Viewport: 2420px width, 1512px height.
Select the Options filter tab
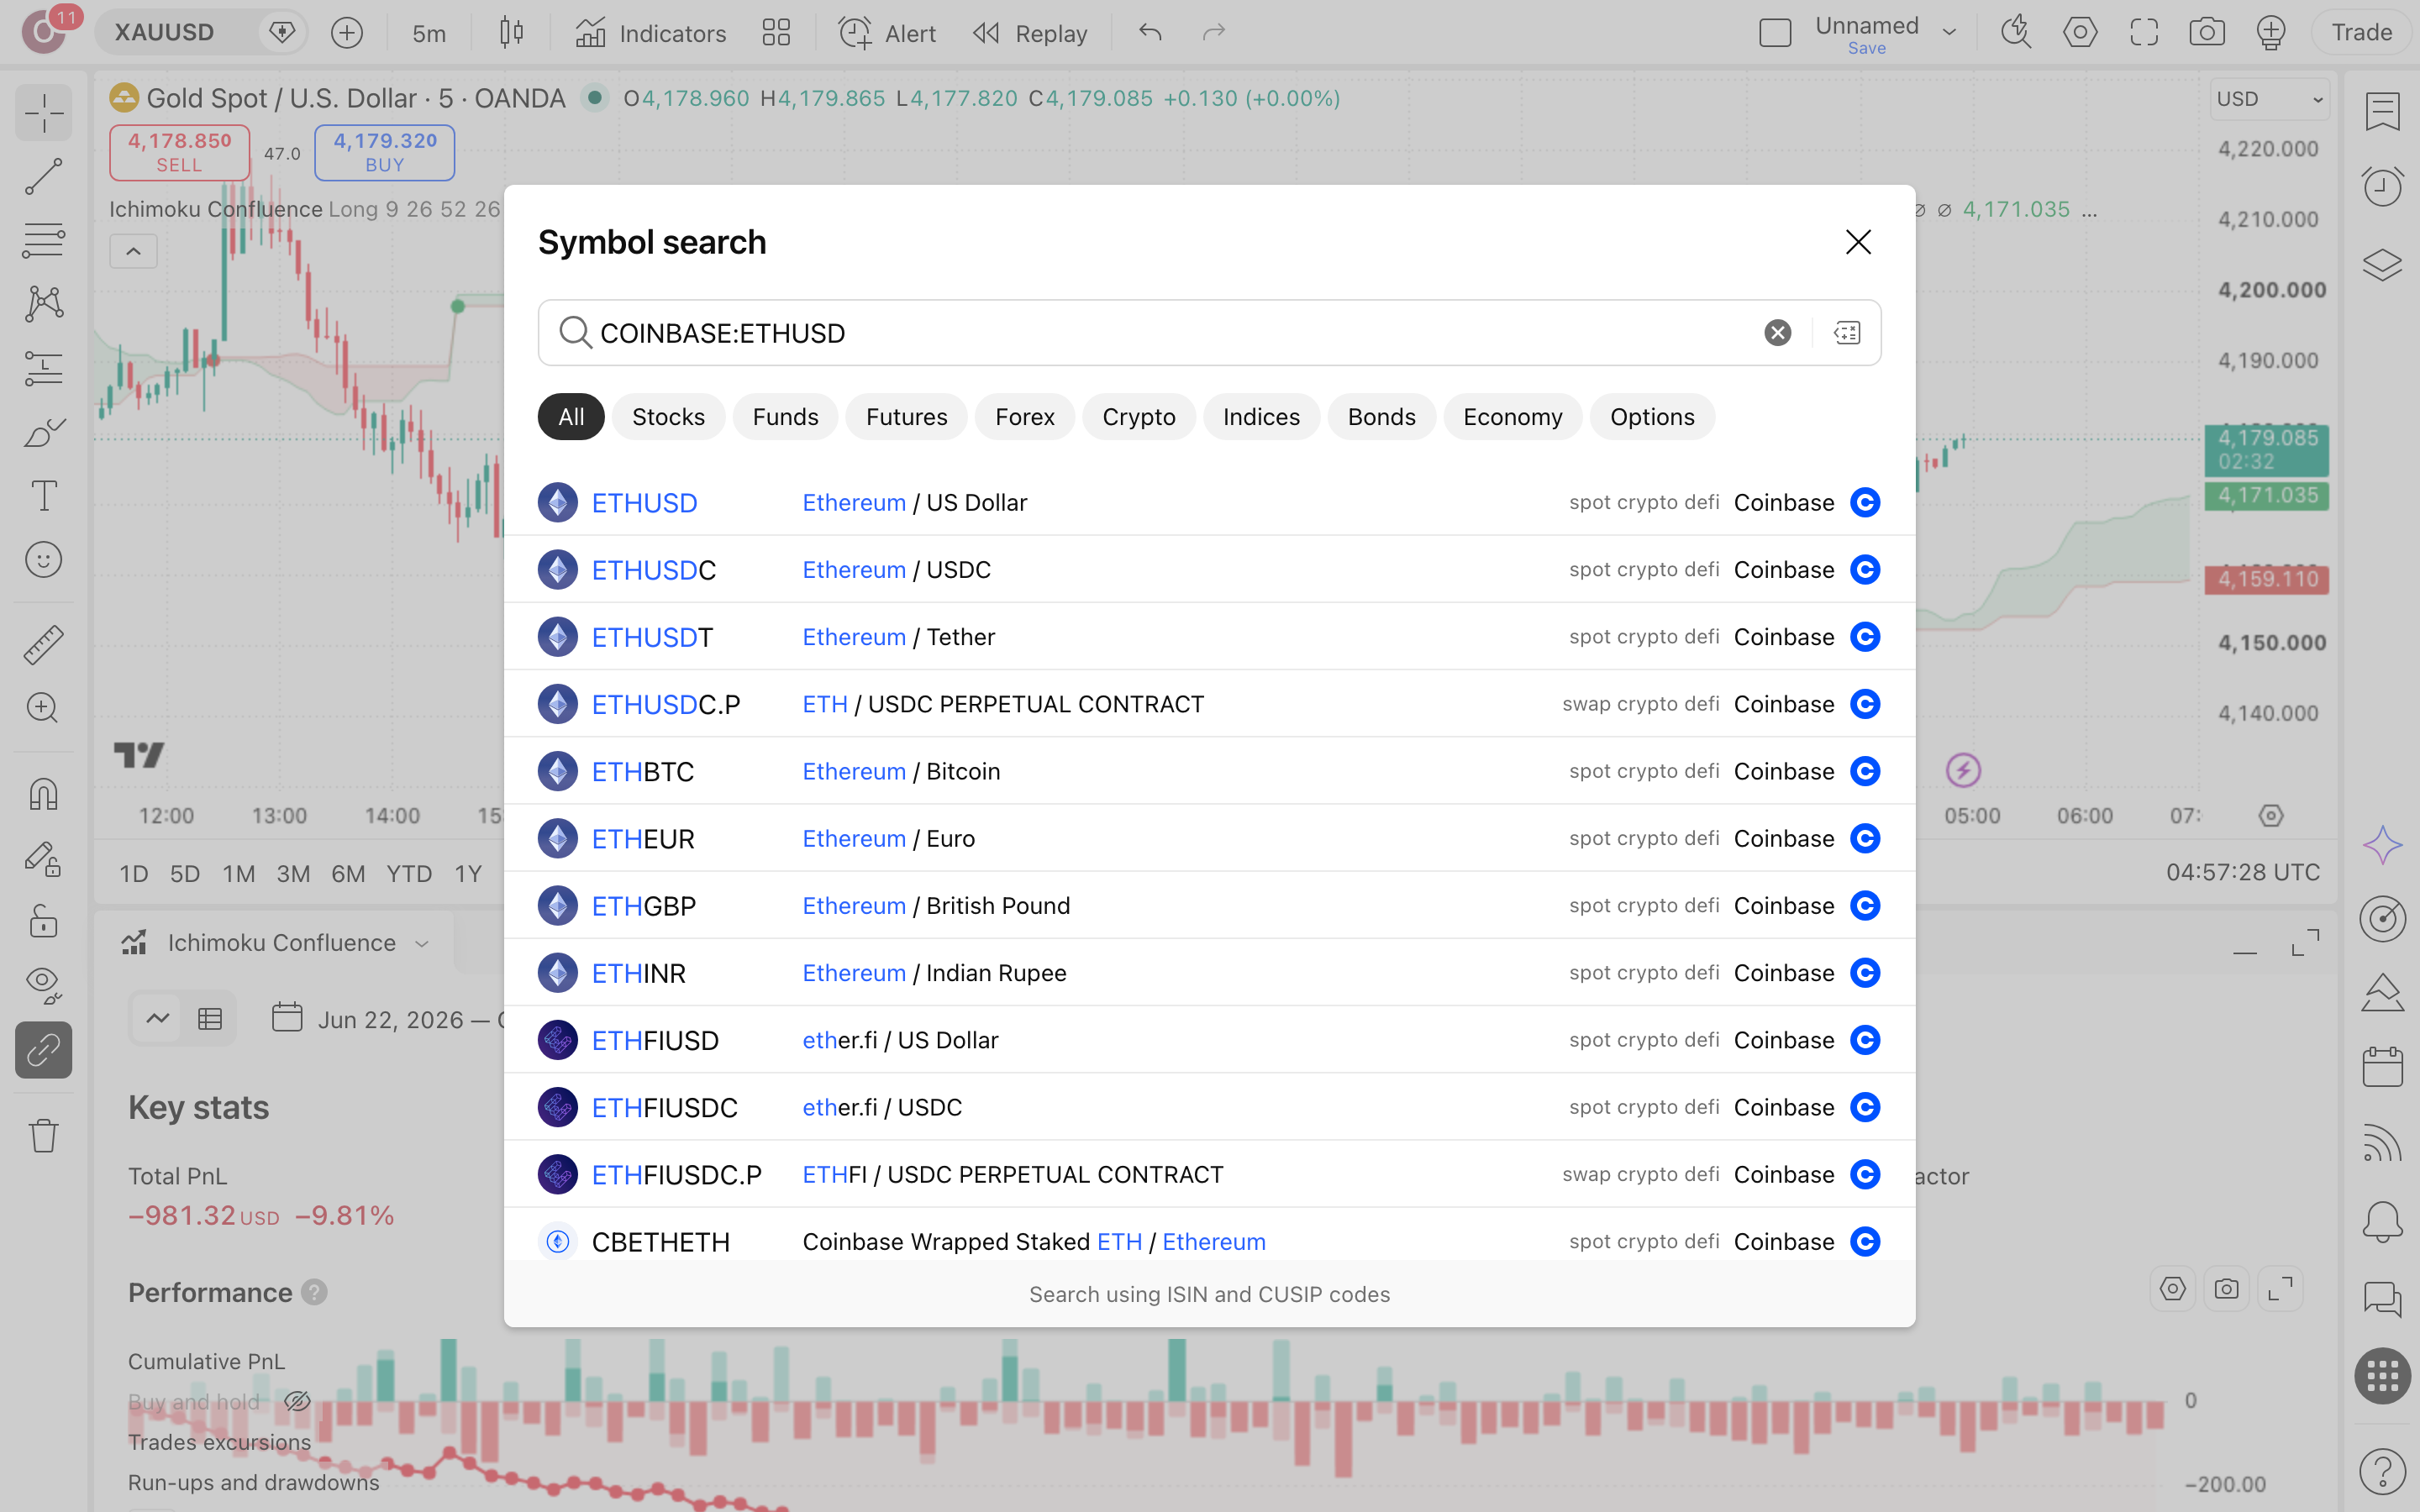[1652, 417]
